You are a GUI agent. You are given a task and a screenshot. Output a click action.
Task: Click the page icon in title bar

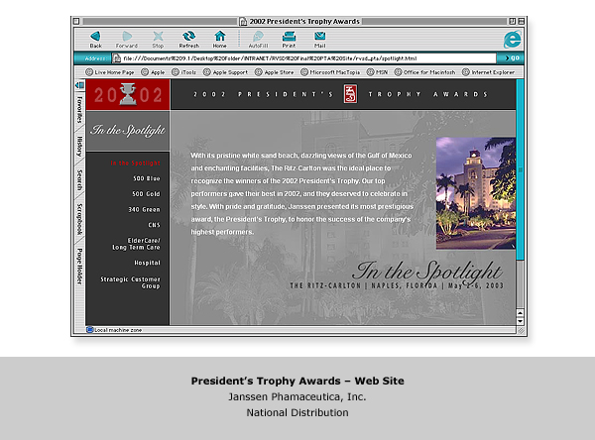tap(243, 22)
